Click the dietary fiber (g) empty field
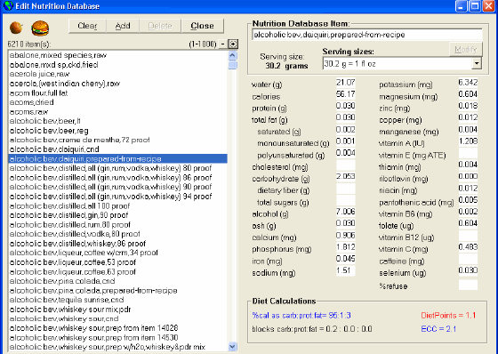This screenshot has width=498, height=354. coord(346,189)
